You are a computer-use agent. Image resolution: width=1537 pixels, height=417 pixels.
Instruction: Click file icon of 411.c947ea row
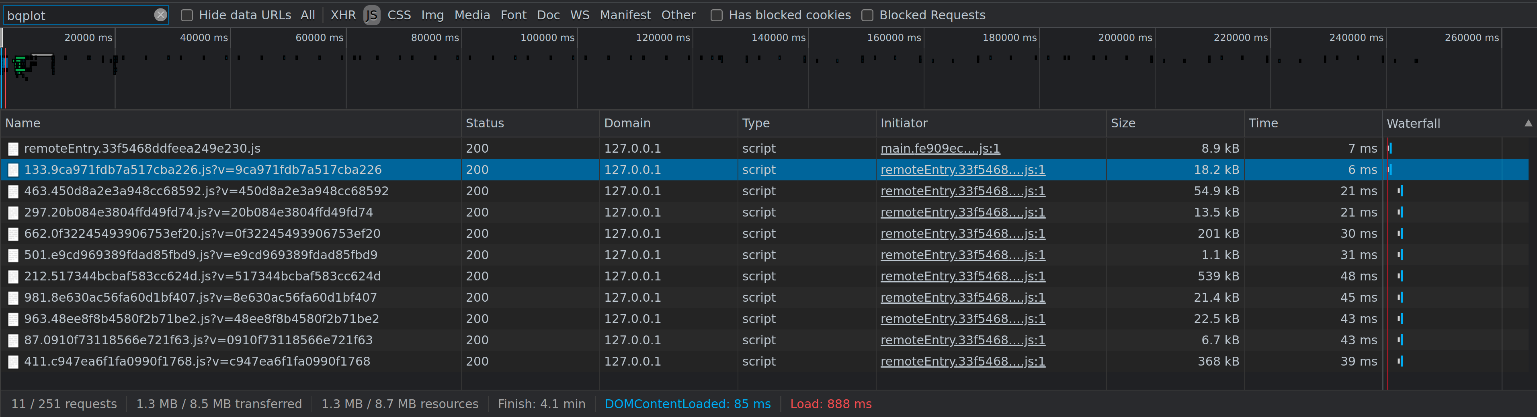[x=13, y=362]
